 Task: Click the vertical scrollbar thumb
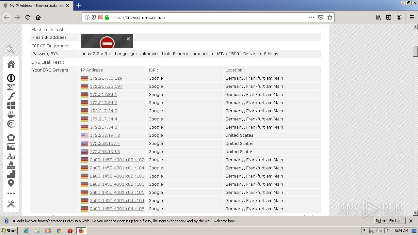[x=415, y=51]
